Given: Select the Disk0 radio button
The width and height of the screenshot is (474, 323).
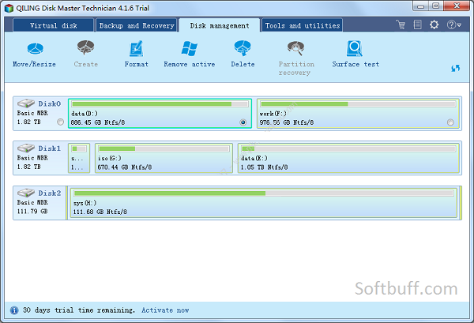Looking at the screenshot, I should point(61,122).
